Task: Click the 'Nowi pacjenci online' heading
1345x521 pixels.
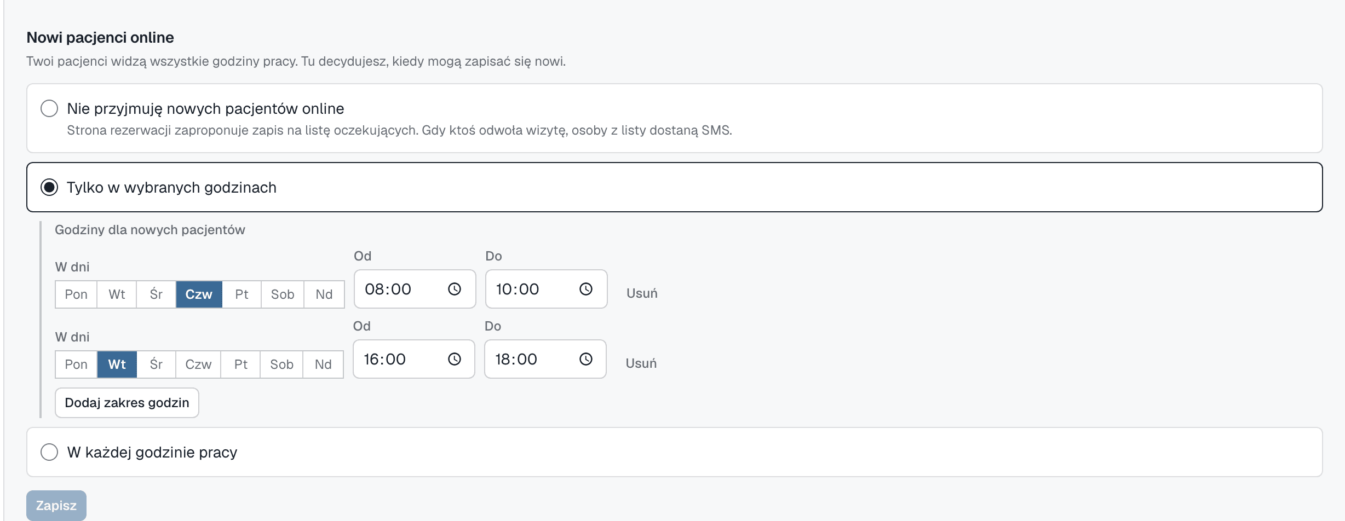Action: coord(100,37)
